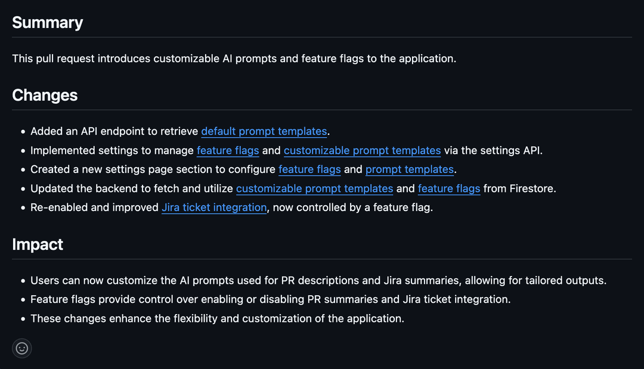Select the Impact heading text

(38, 244)
